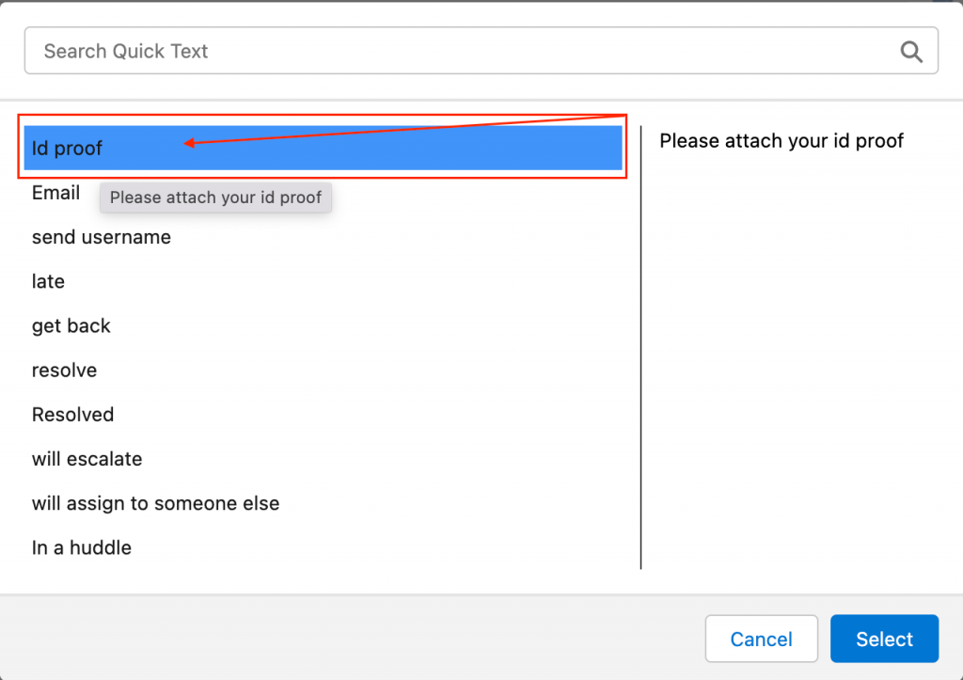The height and width of the screenshot is (680, 963).
Task: Click the red arrow annotation head
Action: tap(189, 144)
